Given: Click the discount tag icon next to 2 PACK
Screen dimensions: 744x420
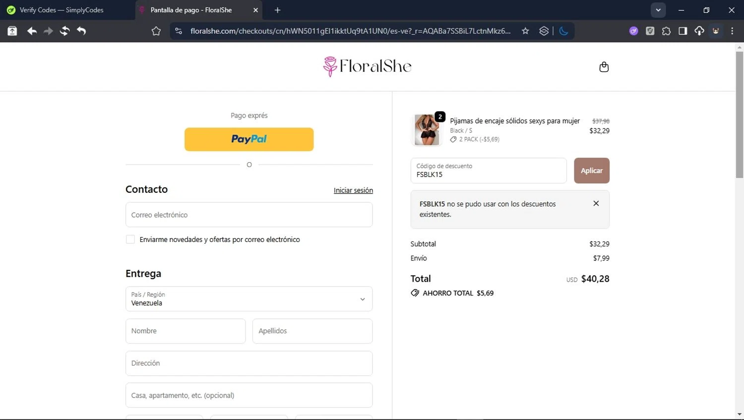Looking at the screenshot, I should [453, 139].
